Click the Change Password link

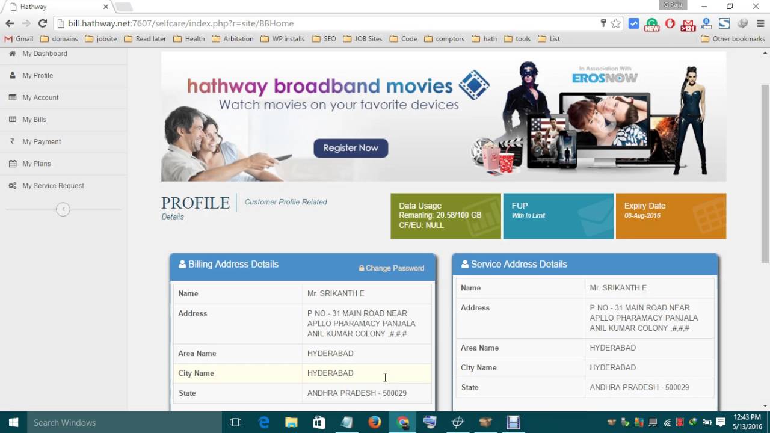tap(392, 268)
